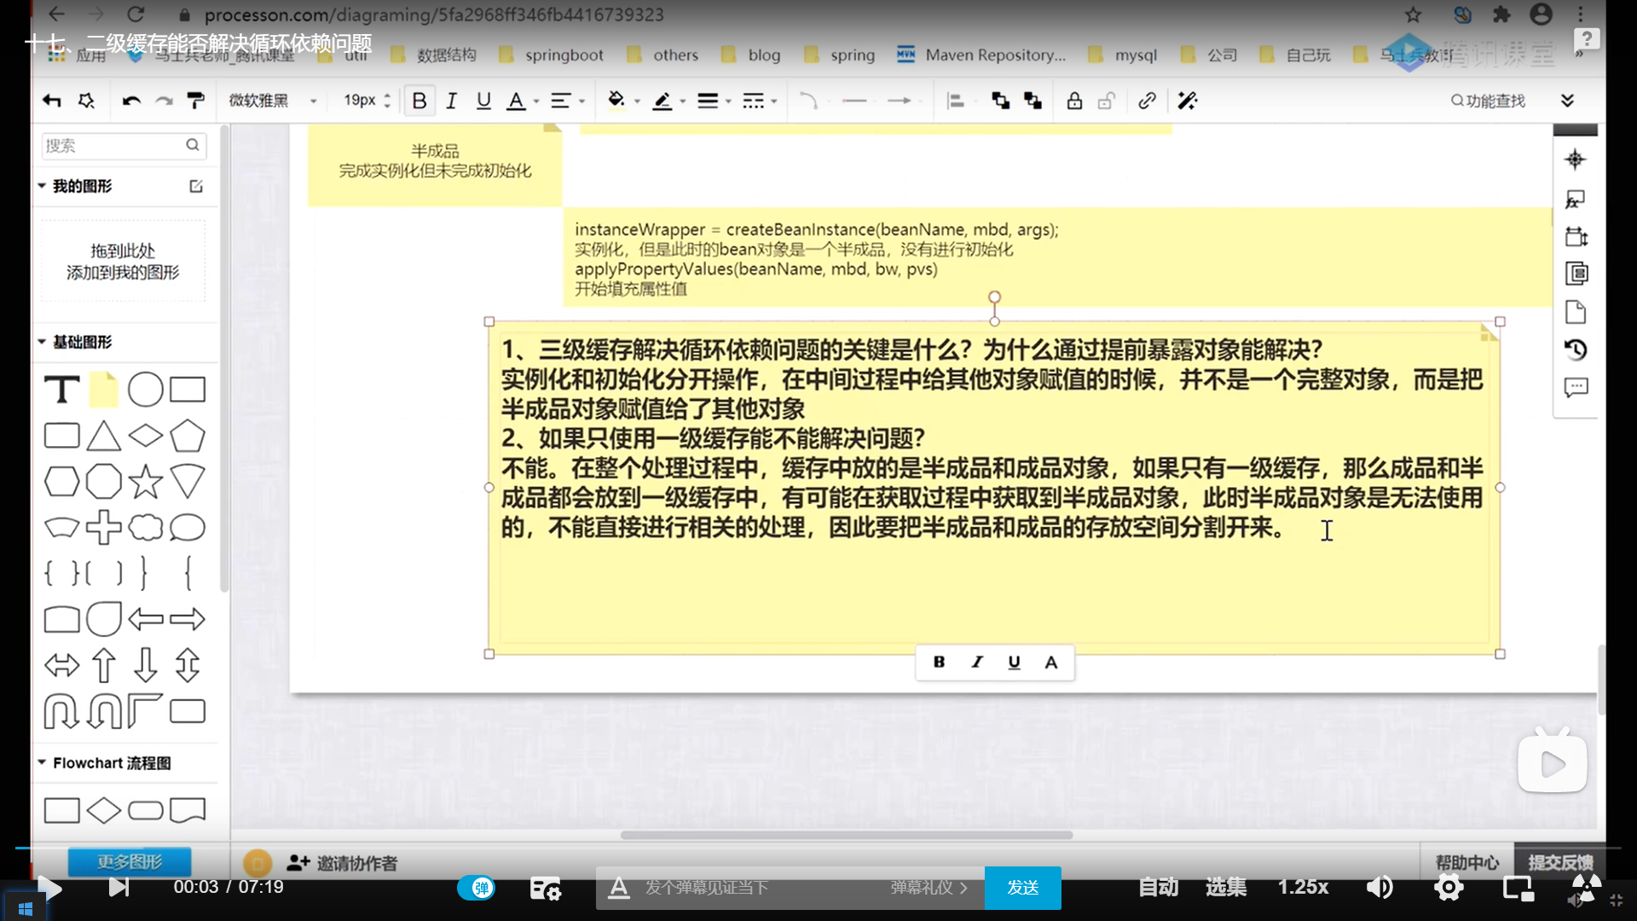Open the comments icon in right sidebar

pyautogui.click(x=1576, y=388)
